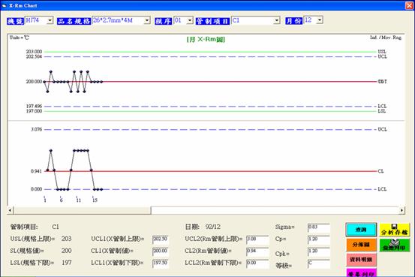Click the chart scrollbar left arrow
This screenshot has width=415, height=277.
10,210
